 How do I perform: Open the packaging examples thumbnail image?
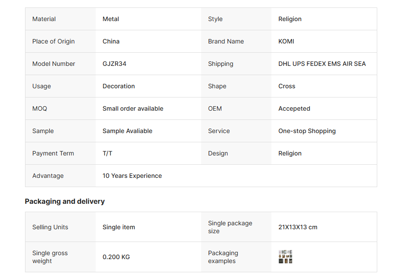tap(285, 257)
